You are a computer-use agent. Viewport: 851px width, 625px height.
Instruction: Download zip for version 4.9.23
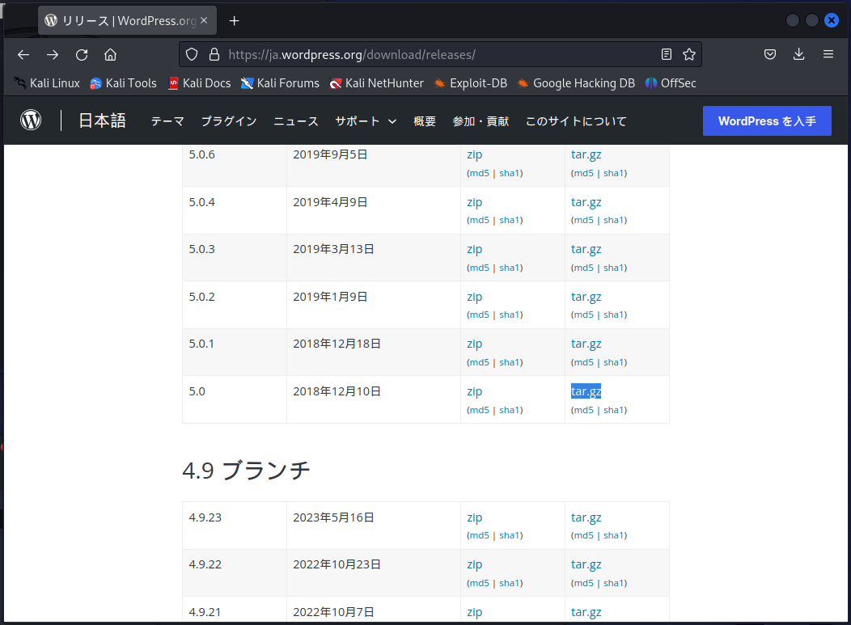point(474,517)
